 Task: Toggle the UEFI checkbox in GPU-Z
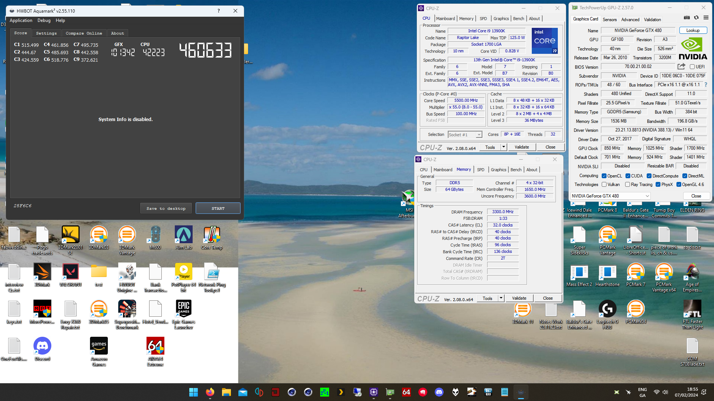coord(692,67)
